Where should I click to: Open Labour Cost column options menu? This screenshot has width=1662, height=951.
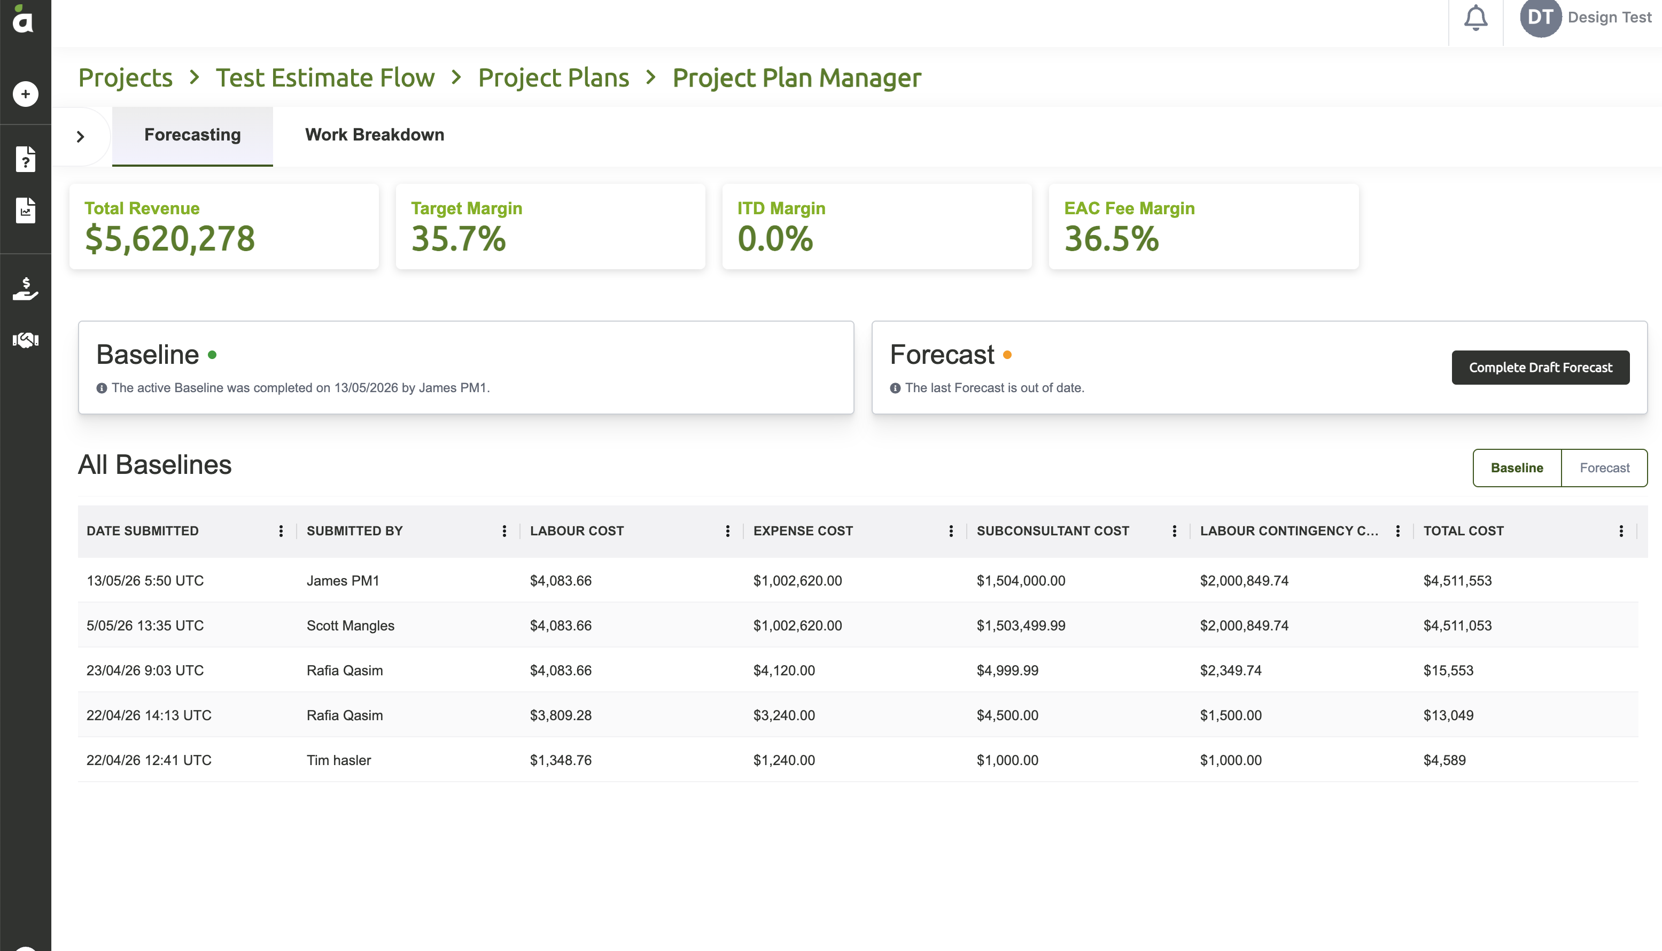[x=727, y=531]
